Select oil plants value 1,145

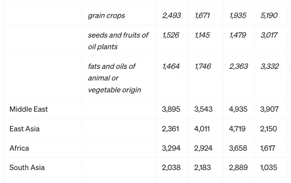coord(202,35)
